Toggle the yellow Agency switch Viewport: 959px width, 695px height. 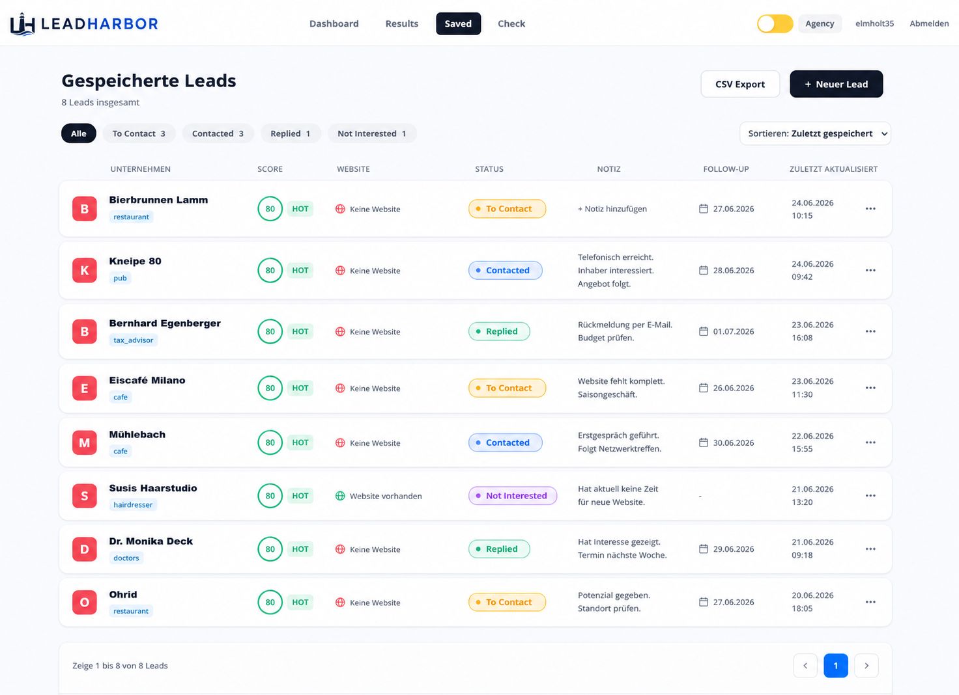tap(775, 24)
